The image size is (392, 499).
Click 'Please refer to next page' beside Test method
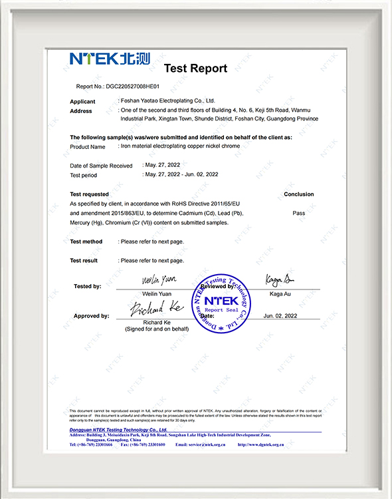[x=152, y=242]
